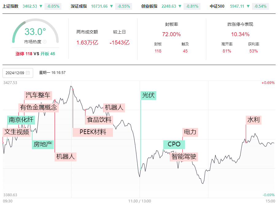Open the 房地产 sector tag
Viewport: 279px width, 207px height.
click(x=43, y=144)
